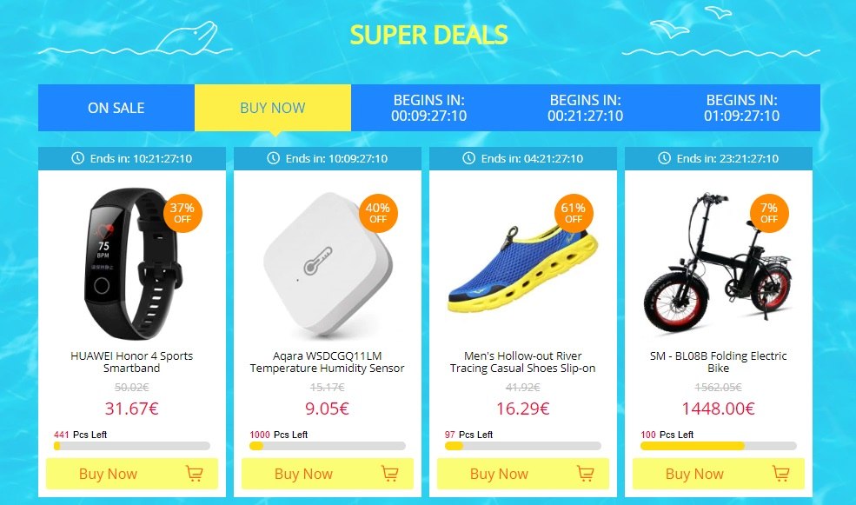856x505 pixels.
Task: Click cart icon on HUAWEI Smartband Buy Now
Action: tap(195, 473)
